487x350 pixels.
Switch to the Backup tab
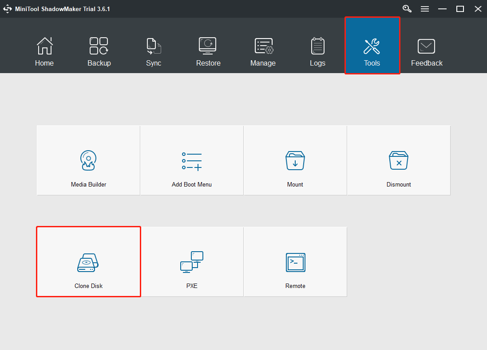tap(99, 51)
